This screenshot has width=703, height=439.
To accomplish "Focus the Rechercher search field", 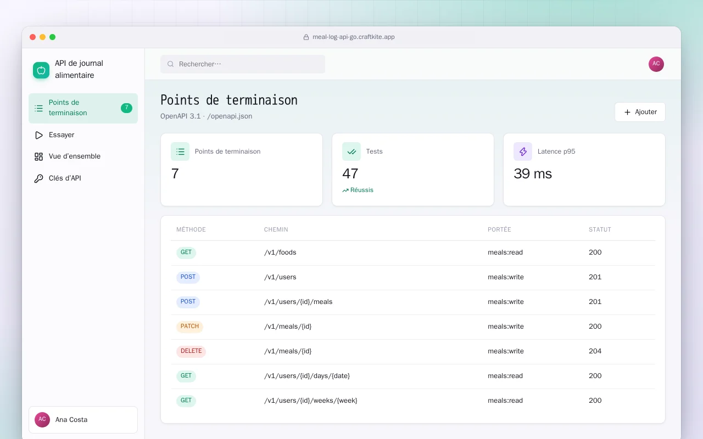I will coord(243,64).
